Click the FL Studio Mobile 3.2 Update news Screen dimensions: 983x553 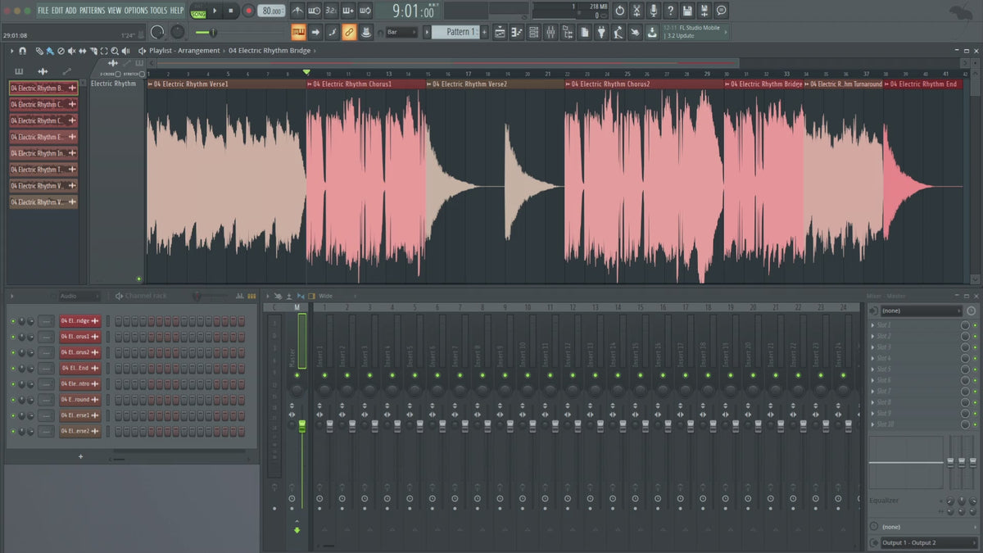tap(695, 32)
